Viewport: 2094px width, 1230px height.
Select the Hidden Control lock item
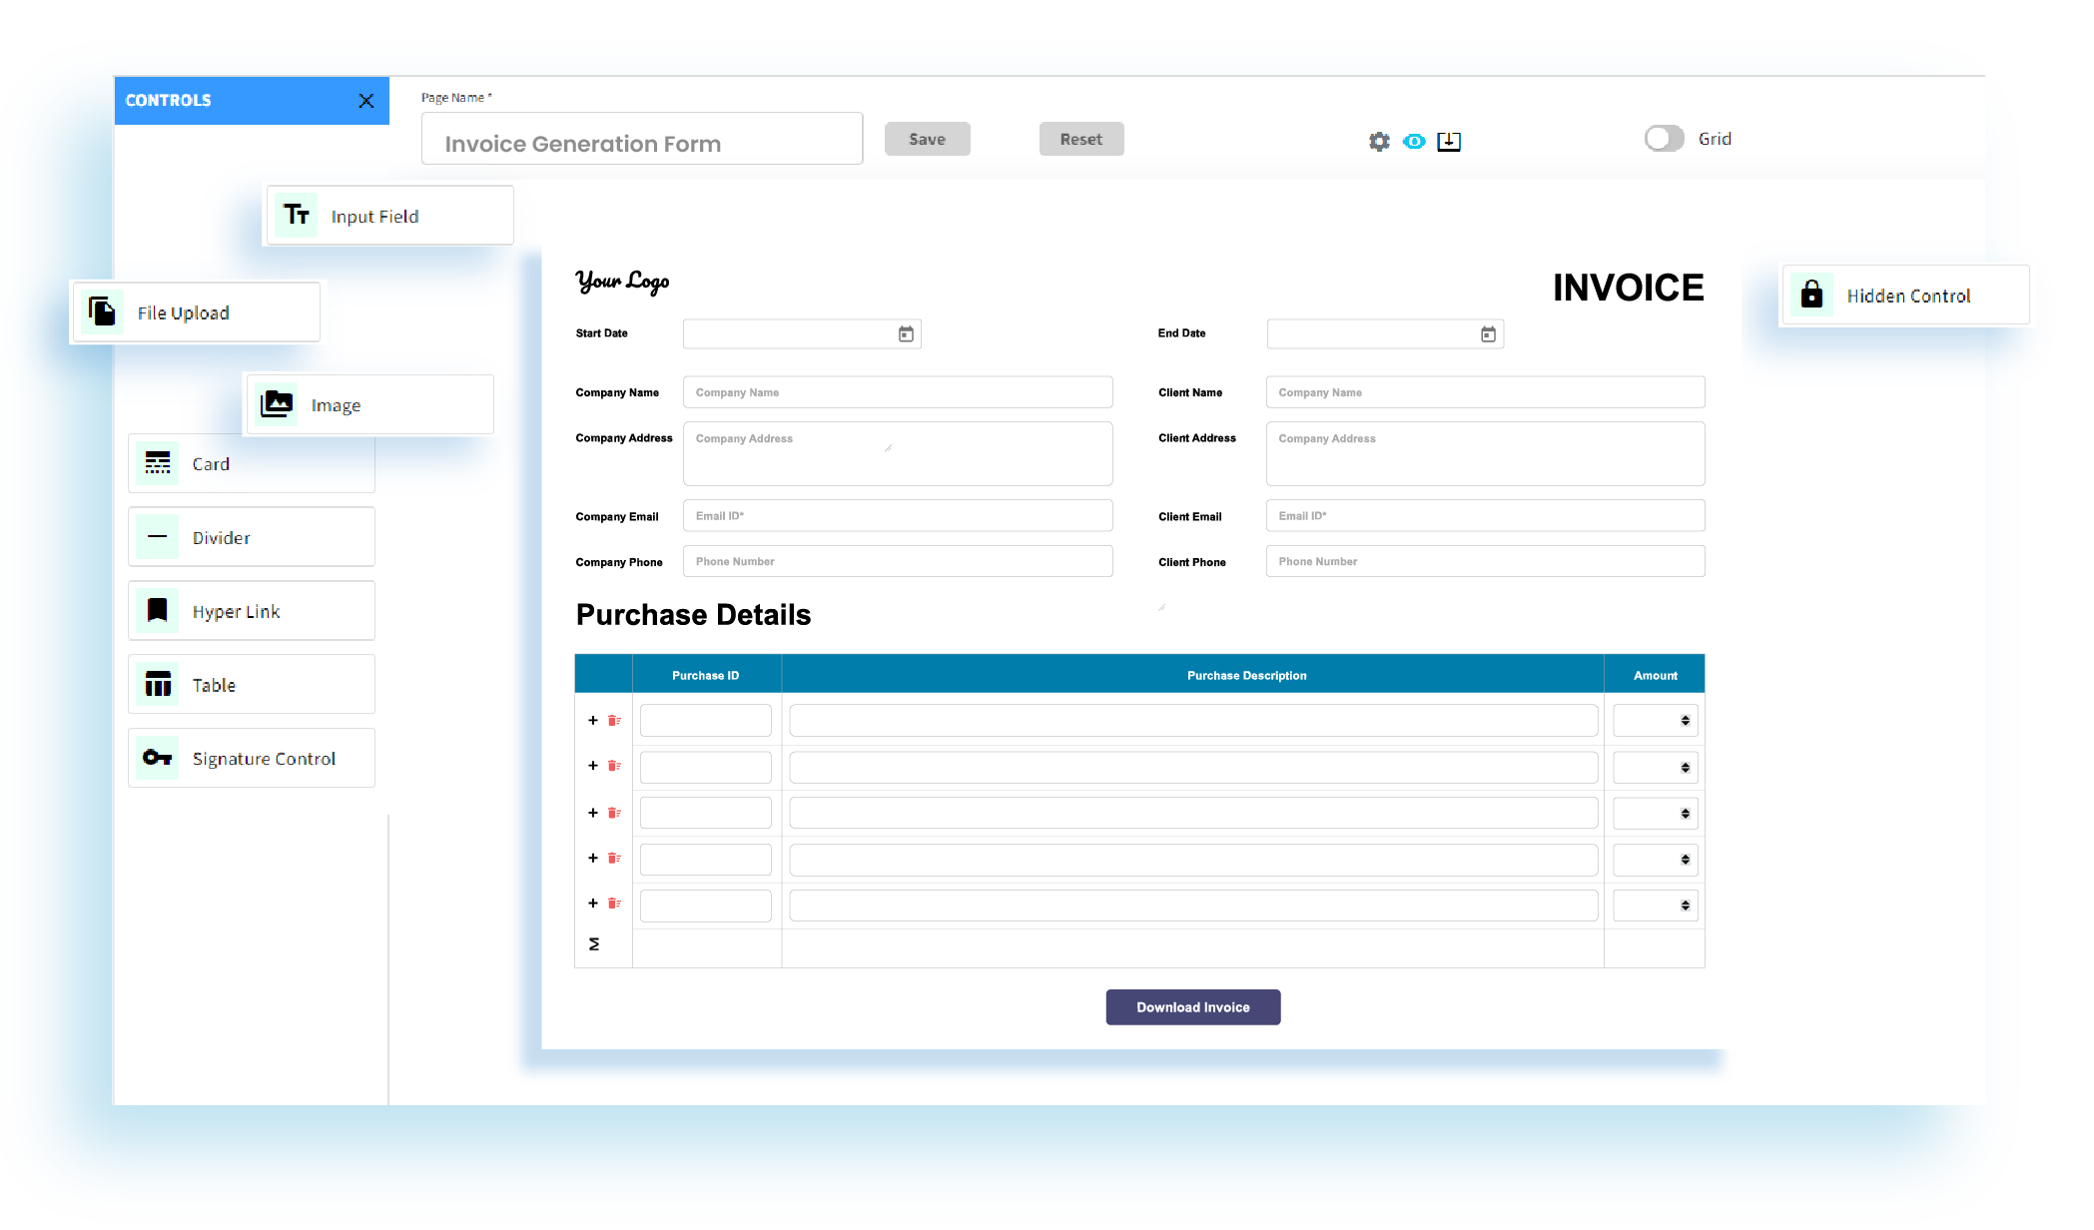(x=1906, y=296)
